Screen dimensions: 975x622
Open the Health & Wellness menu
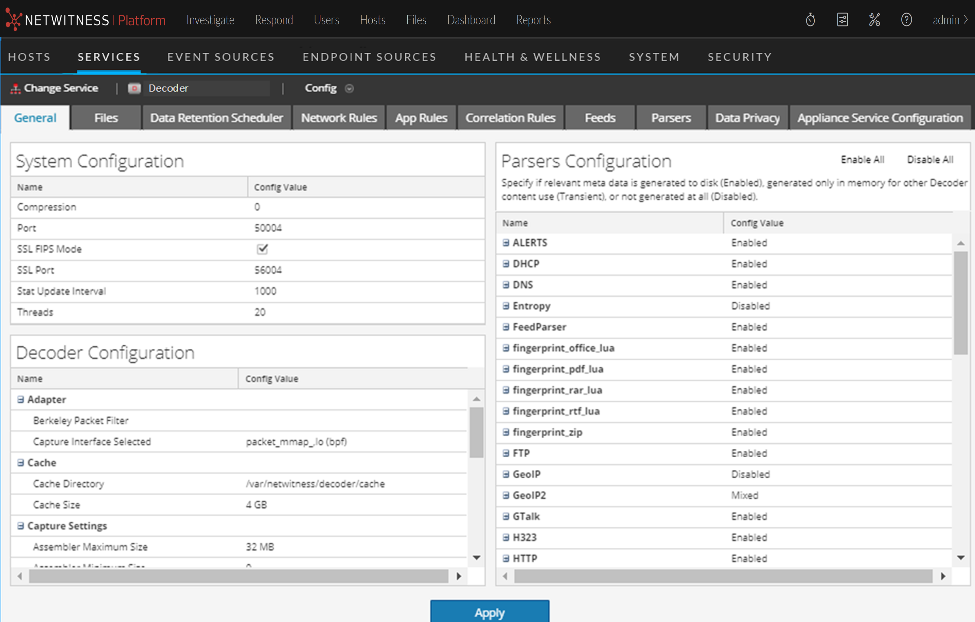click(532, 57)
